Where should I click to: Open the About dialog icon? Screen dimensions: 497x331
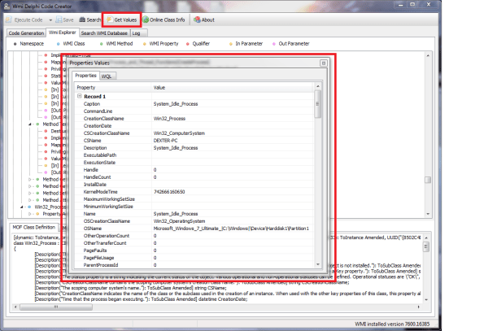pos(196,19)
